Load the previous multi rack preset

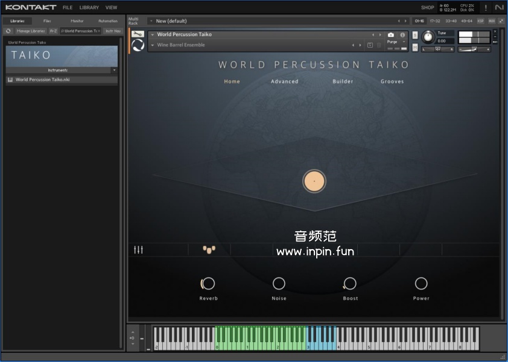coord(399,21)
